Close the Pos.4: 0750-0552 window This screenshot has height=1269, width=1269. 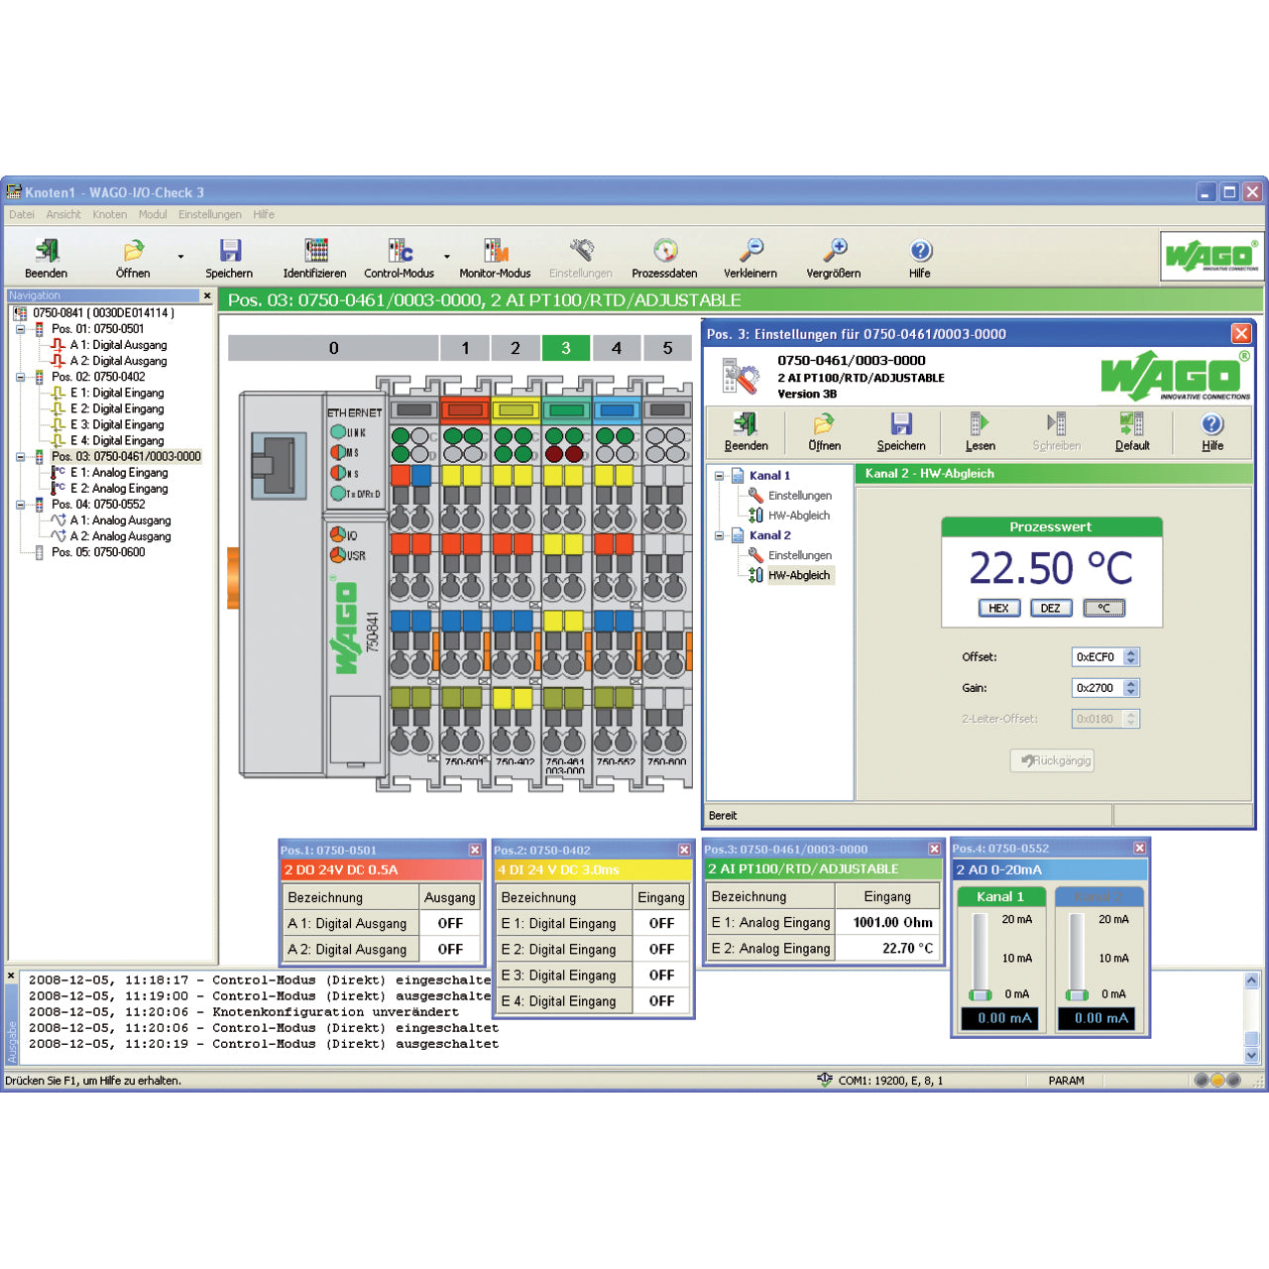click(1140, 848)
